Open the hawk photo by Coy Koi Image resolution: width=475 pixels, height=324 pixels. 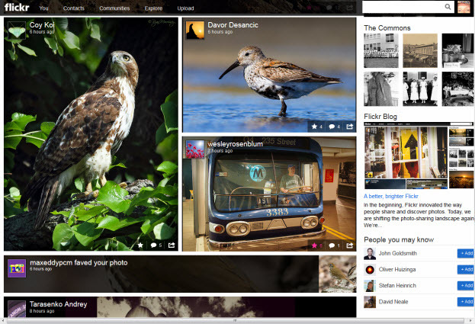coord(91,134)
